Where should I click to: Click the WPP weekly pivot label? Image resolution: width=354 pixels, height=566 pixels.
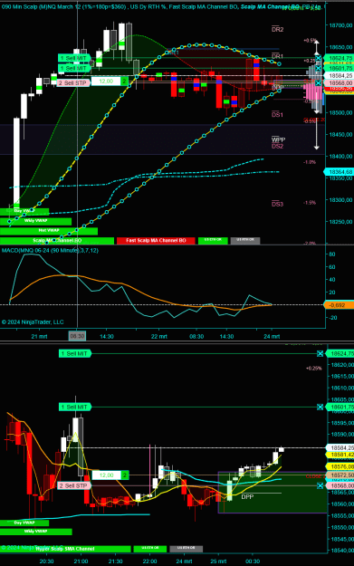click(x=278, y=139)
